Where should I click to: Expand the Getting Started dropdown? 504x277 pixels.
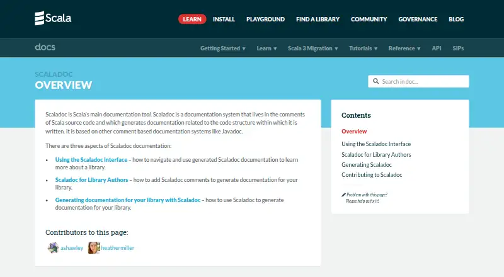click(x=223, y=48)
